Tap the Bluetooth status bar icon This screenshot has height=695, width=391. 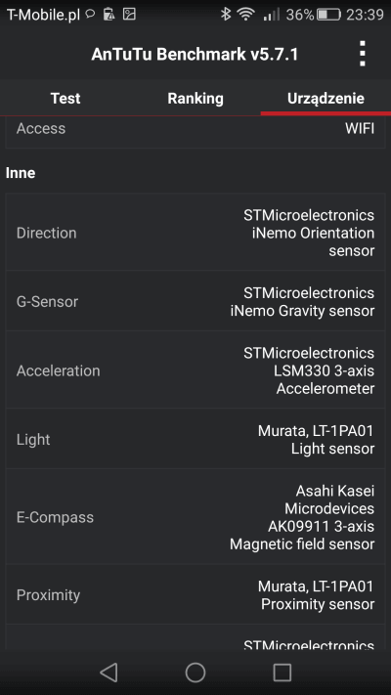coord(226,15)
